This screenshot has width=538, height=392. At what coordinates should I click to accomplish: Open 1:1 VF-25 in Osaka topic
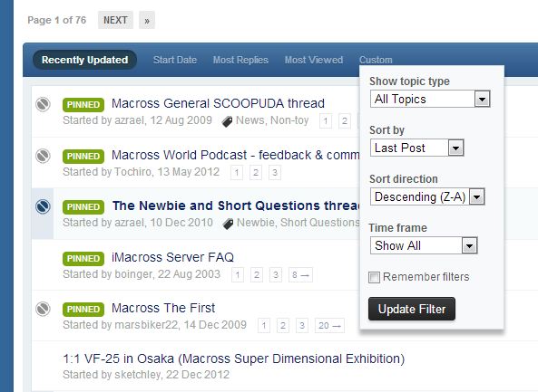[234, 359]
